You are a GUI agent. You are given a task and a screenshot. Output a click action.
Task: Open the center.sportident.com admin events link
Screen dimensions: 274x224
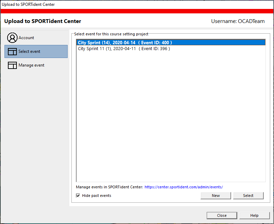(x=184, y=187)
